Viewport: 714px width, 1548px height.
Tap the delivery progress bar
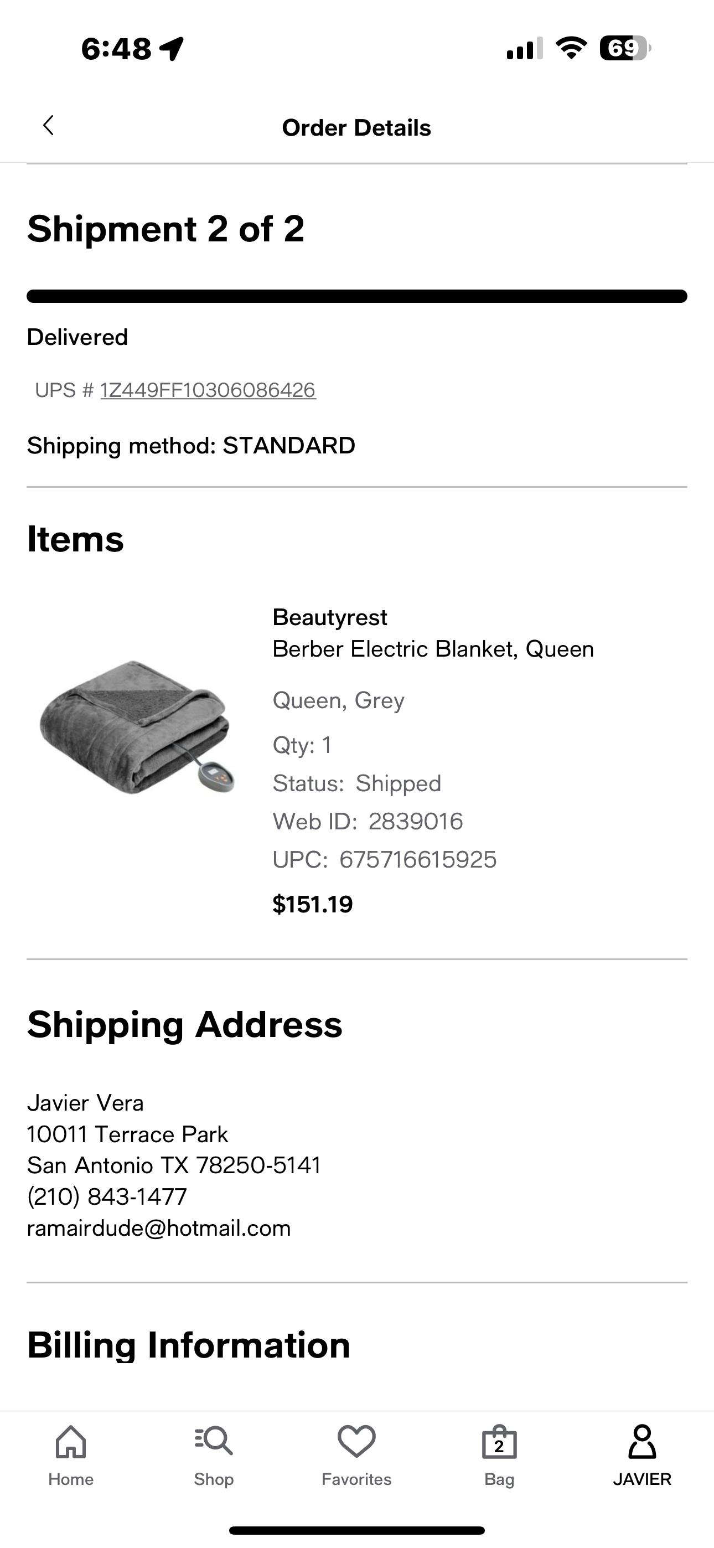pyautogui.click(x=357, y=296)
